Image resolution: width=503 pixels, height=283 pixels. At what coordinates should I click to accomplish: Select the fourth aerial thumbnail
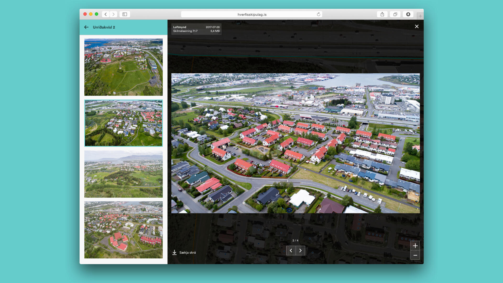123,230
